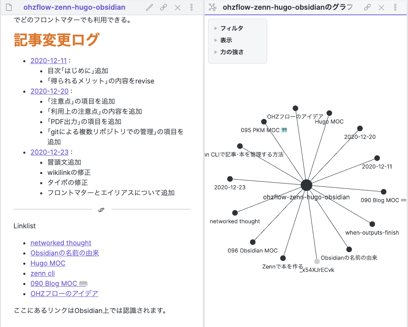
Task: Select the networked thought graph node
Action: (235, 213)
